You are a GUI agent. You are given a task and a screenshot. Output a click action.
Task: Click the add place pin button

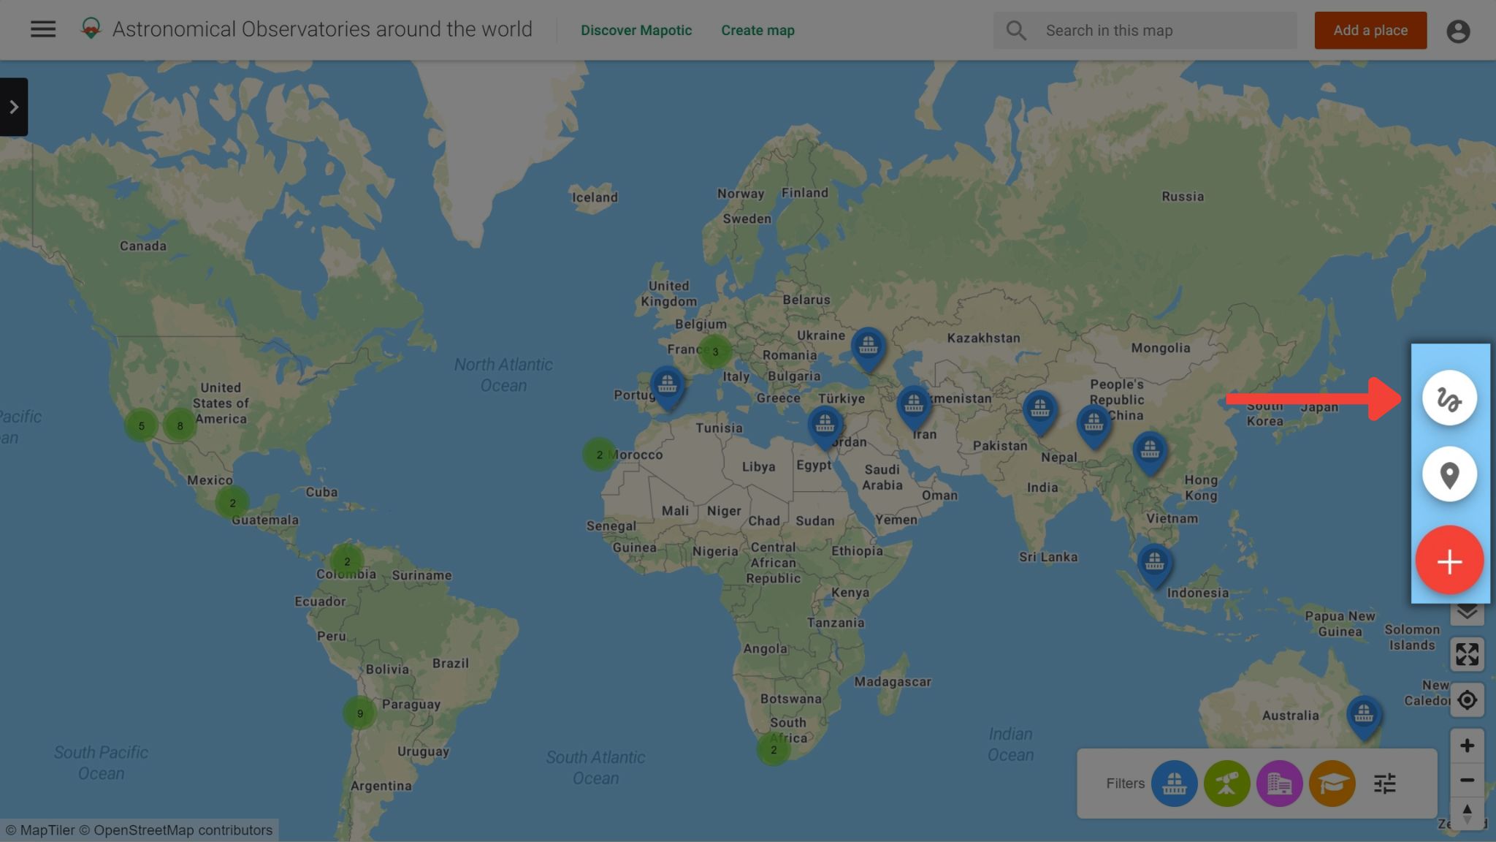pos(1449,474)
